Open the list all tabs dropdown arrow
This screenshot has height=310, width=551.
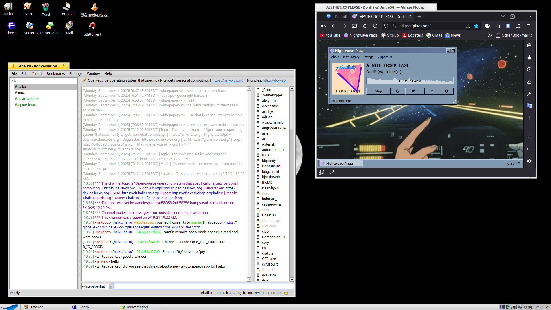pos(503,17)
